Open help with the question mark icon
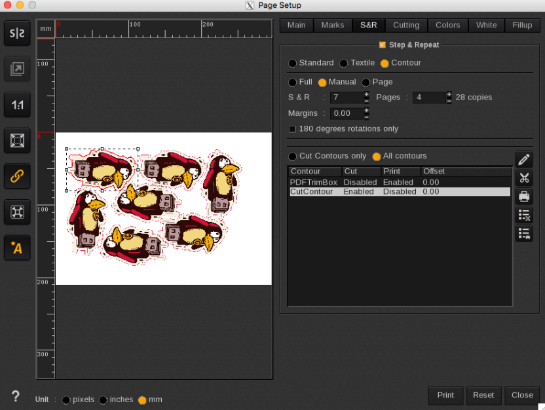 tap(16, 396)
